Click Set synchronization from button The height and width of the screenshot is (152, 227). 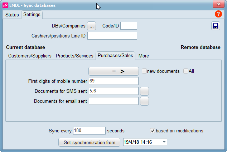pyautogui.click(x=89, y=142)
